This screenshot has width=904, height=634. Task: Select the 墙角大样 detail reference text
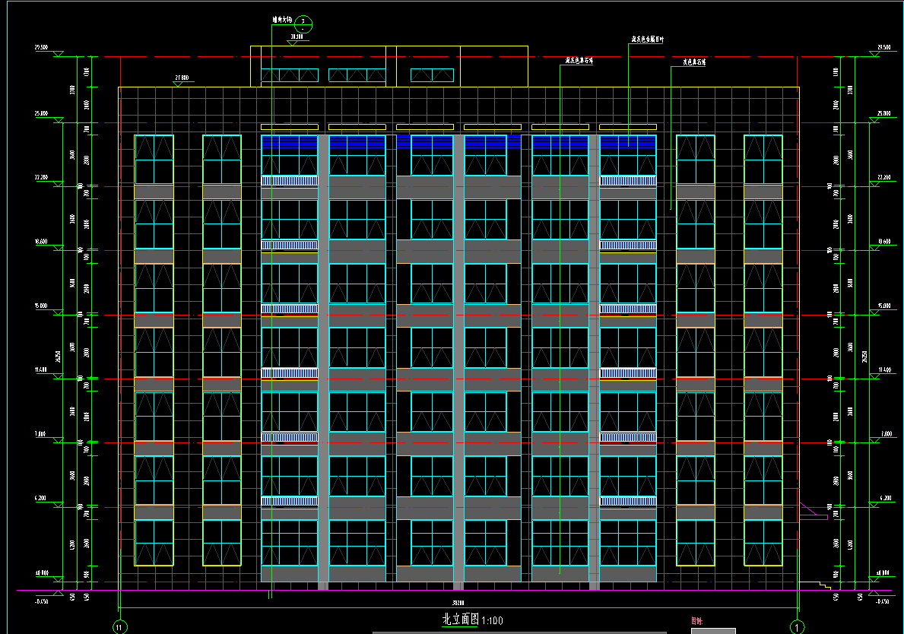pos(282,21)
